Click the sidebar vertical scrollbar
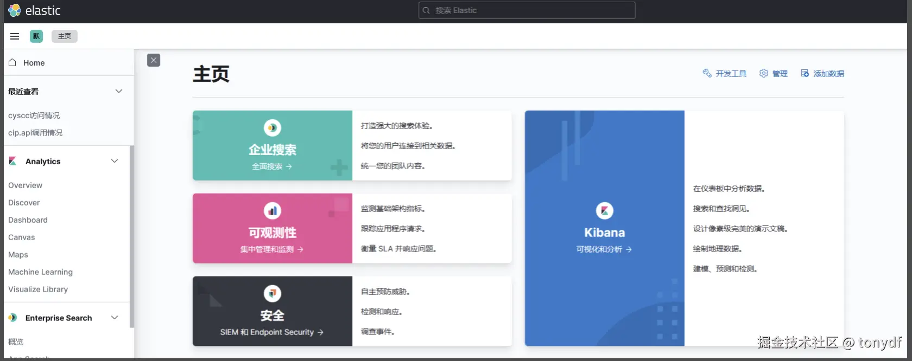Viewport: 912px width, 361px height. [x=132, y=236]
